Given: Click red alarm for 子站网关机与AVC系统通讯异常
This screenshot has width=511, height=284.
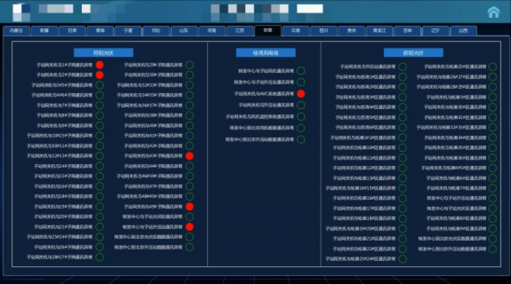Looking at the screenshot, I should click(x=301, y=94).
